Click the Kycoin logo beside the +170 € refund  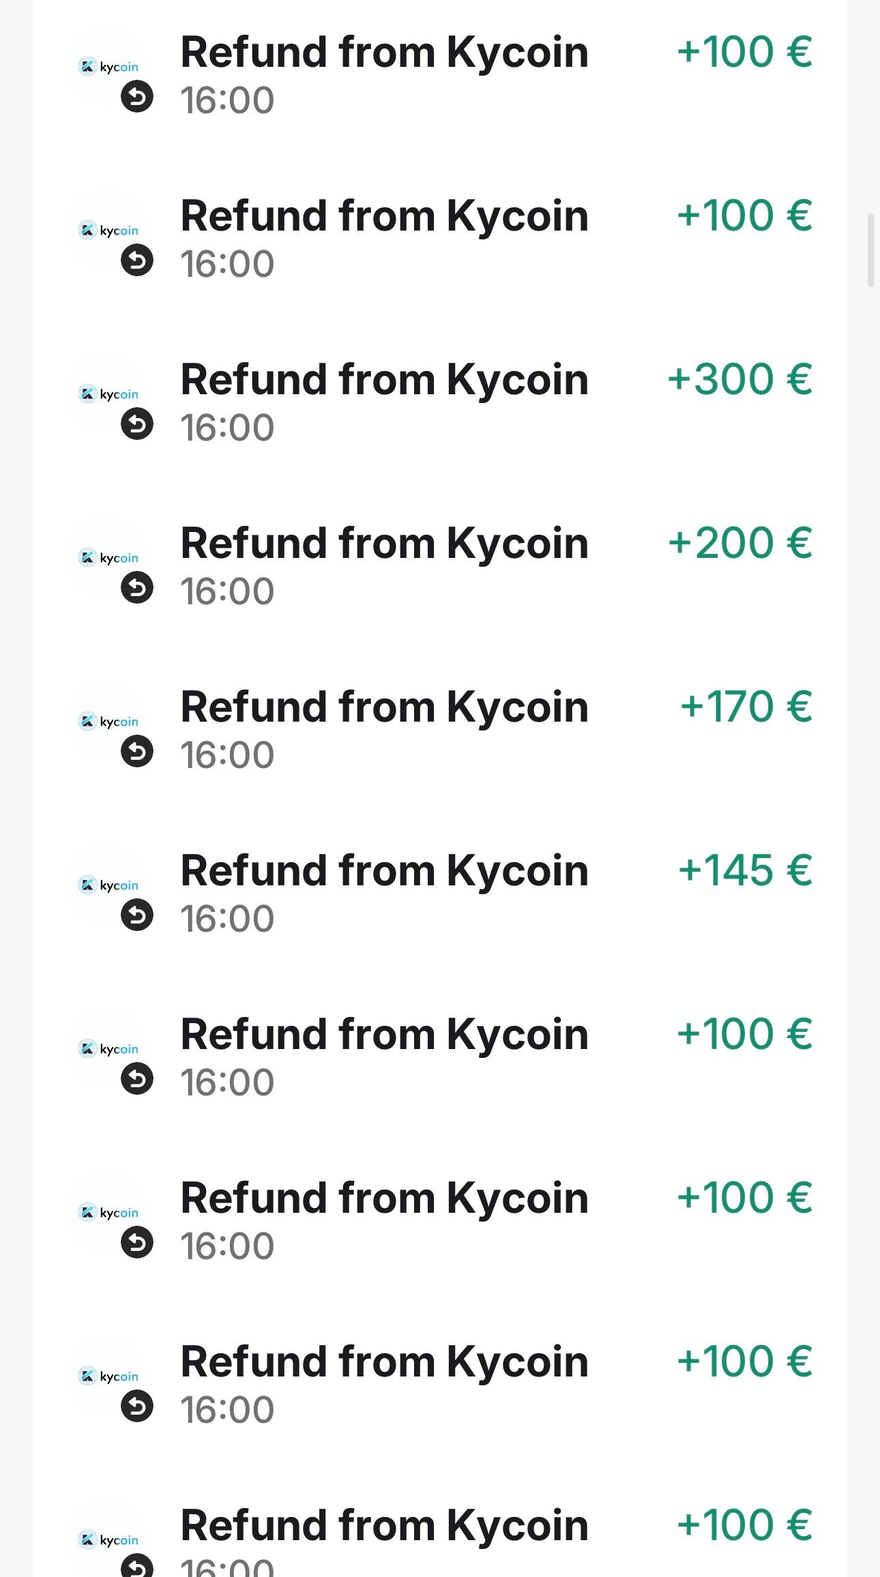pyautogui.click(x=109, y=722)
